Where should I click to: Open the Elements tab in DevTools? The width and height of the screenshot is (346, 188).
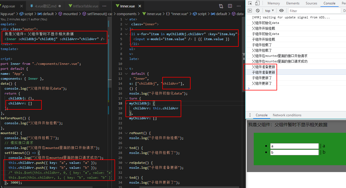pos(293,3)
